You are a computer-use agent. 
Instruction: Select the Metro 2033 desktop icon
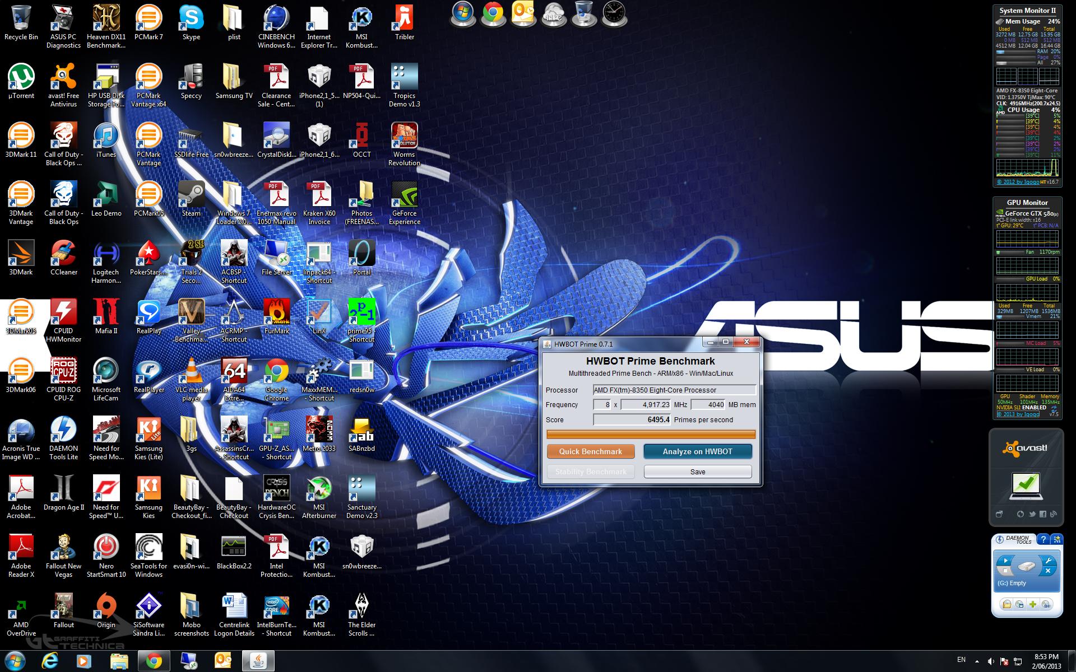(x=319, y=434)
